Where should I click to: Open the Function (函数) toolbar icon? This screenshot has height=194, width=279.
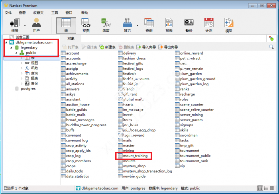(x=106, y=25)
